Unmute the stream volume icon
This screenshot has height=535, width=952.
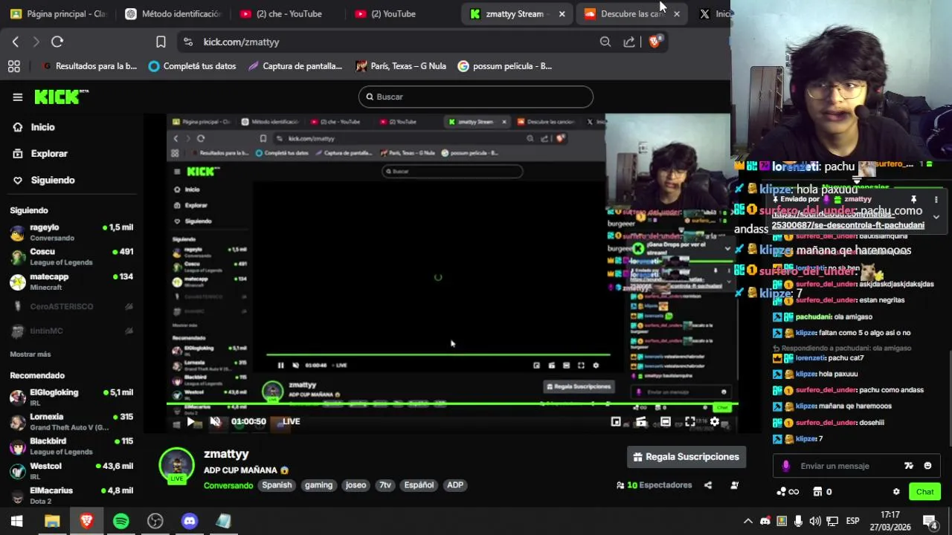(216, 421)
